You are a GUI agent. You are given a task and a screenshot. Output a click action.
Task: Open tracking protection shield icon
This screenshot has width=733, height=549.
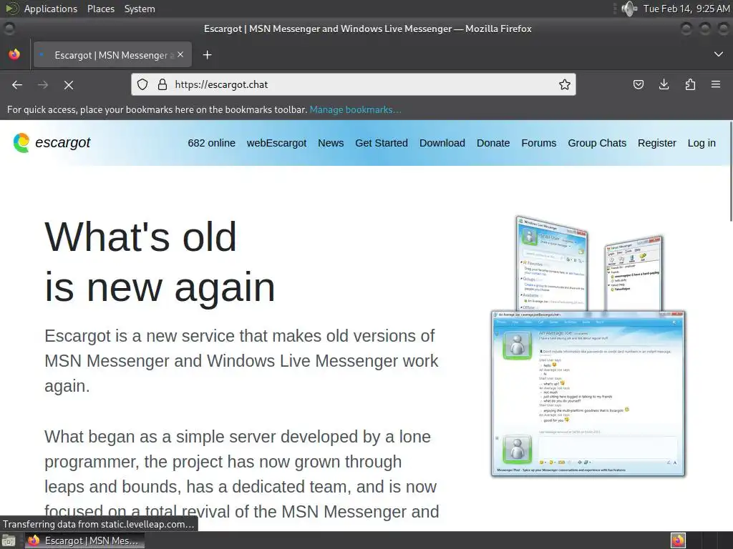click(142, 84)
